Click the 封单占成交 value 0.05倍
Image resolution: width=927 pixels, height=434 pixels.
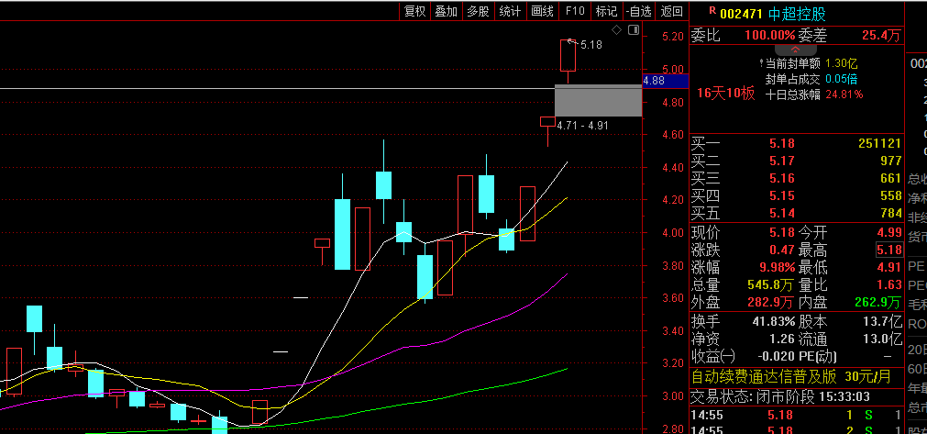(842, 79)
